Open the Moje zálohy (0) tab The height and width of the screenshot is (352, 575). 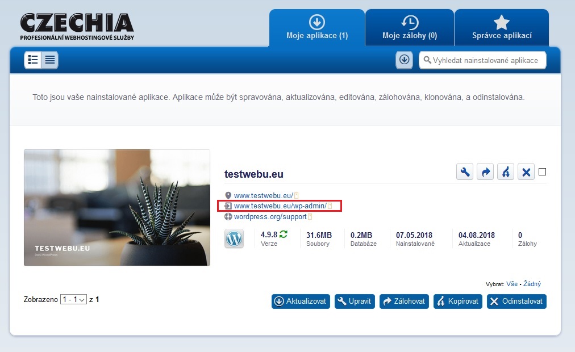point(410,28)
